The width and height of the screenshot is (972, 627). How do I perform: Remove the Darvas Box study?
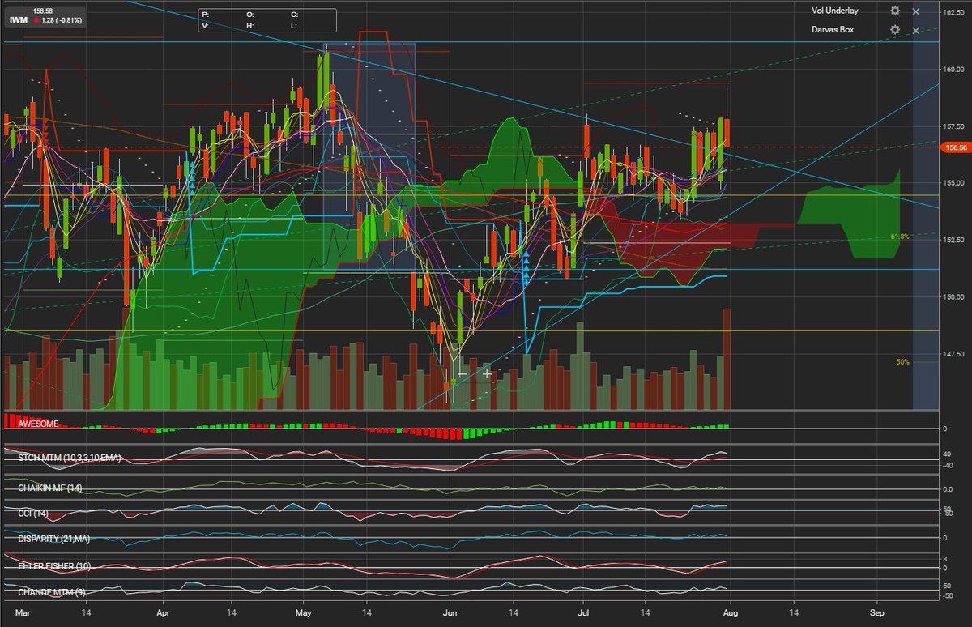pyautogui.click(x=916, y=30)
